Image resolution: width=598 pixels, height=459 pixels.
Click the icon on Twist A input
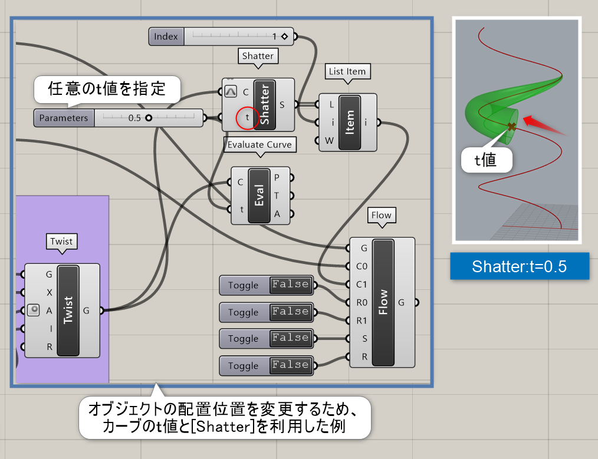pyautogui.click(x=33, y=310)
